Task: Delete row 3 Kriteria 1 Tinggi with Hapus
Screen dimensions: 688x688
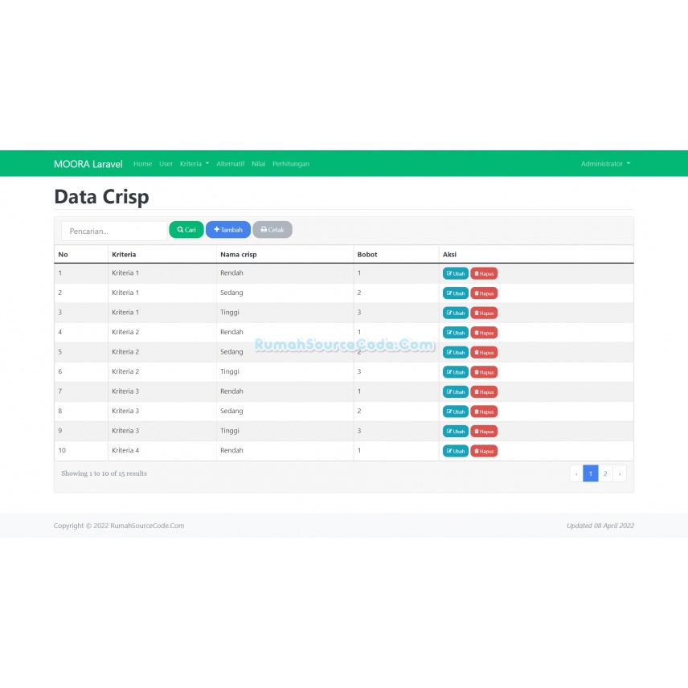Action: click(x=484, y=313)
